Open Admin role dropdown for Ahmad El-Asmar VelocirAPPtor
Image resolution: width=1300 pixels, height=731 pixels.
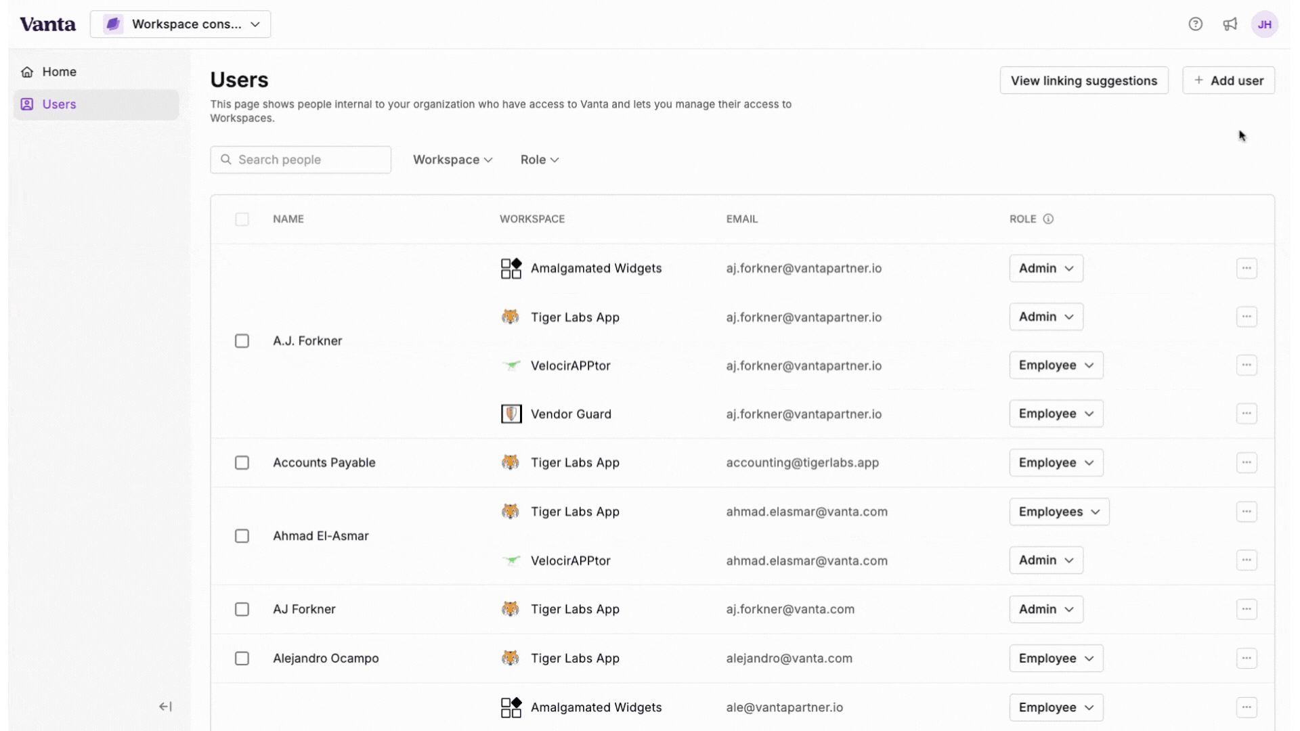(1046, 560)
